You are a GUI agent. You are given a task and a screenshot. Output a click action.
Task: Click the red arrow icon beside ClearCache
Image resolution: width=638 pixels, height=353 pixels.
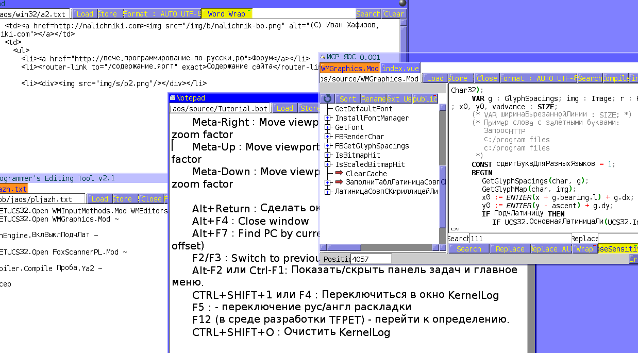pyautogui.click(x=339, y=174)
